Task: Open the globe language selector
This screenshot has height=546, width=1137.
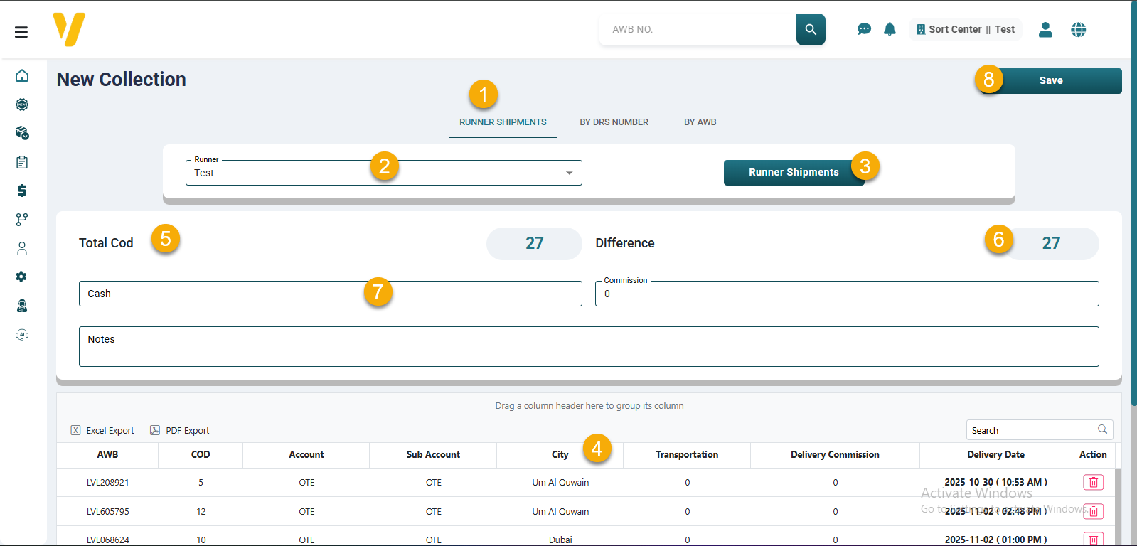Action: click(1078, 29)
